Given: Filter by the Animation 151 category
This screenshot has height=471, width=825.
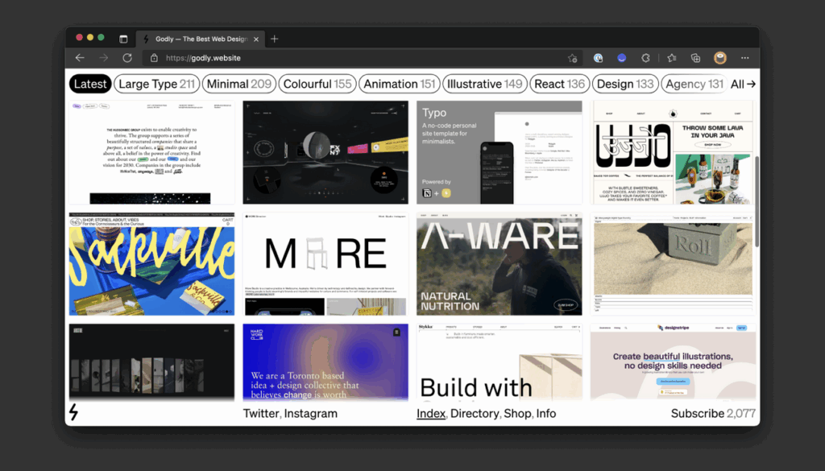Looking at the screenshot, I should pyautogui.click(x=400, y=84).
